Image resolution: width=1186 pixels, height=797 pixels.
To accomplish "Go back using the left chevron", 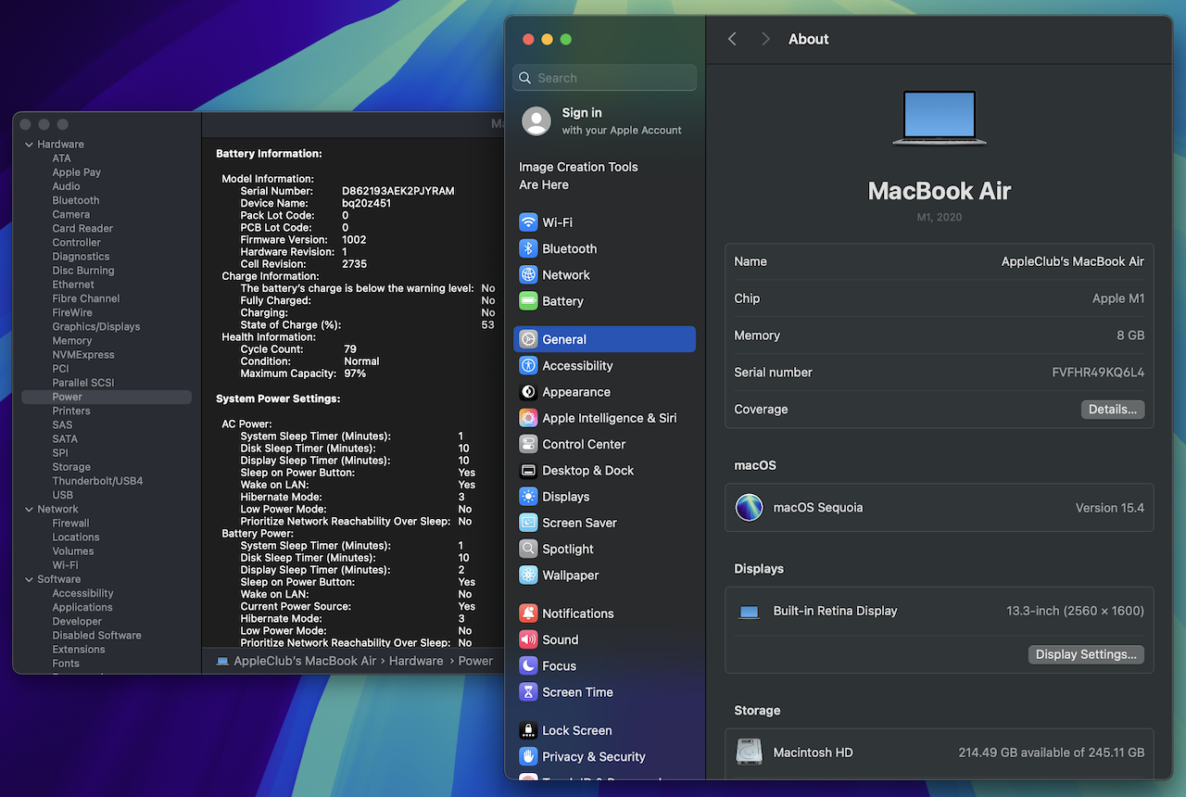I will pyautogui.click(x=732, y=39).
